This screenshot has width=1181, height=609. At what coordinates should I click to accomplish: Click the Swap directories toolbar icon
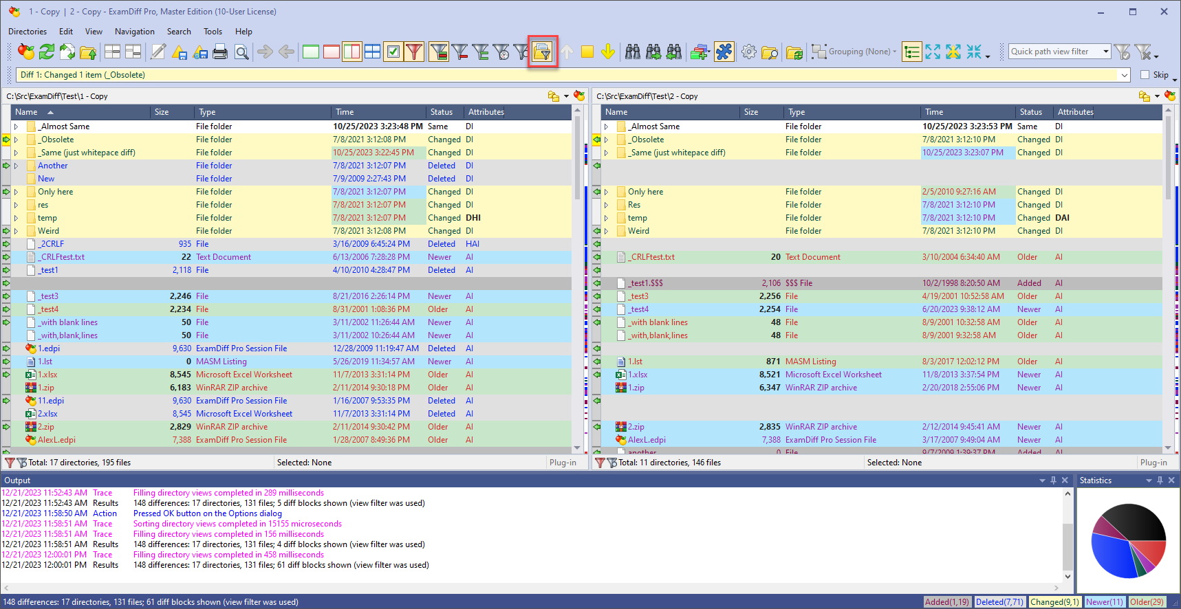pos(67,52)
